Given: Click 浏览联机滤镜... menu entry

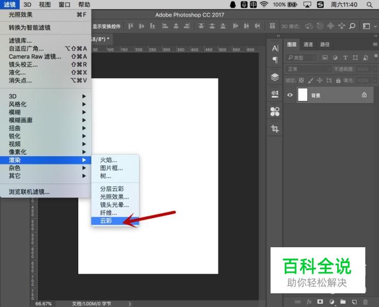Looking at the screenshot, I should pyautogui.click(x=45, y=192).
